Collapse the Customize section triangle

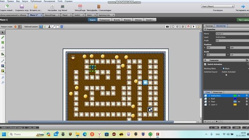coord(205,60)
